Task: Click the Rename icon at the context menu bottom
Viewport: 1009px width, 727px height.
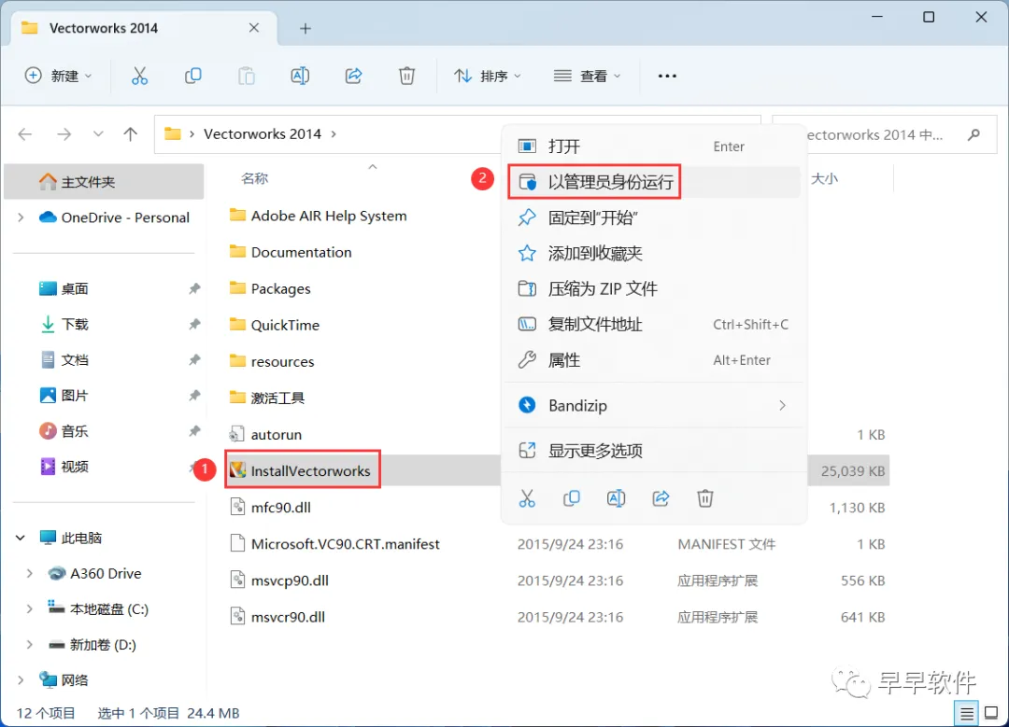Action: coord(616,498)
